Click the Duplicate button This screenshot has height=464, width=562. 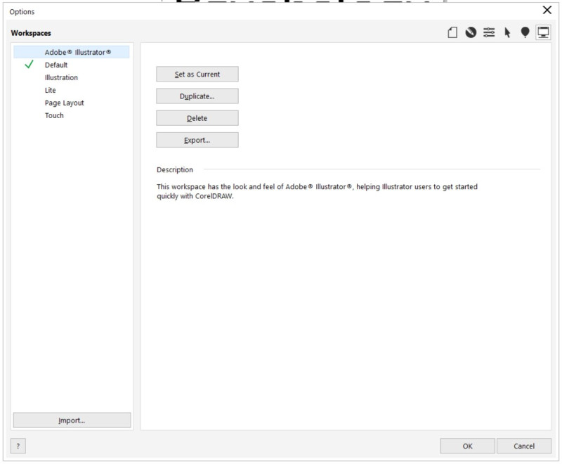[197, 96]
